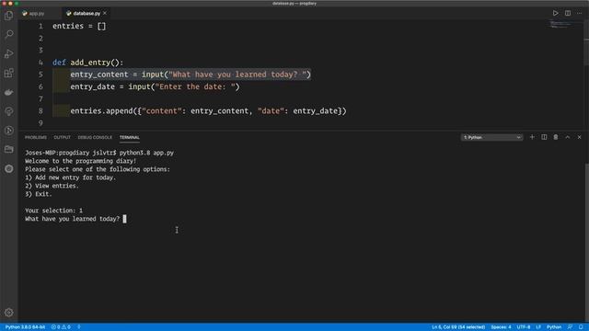Close the terminal panel
Viewport: 589px width, 331px height.
tap(579, 137)
